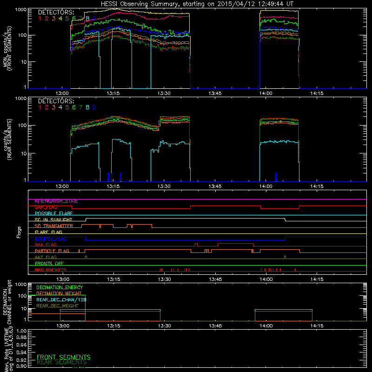Click the BAD_PACKETS flag label
This screenshot has width=372, height=372.
[x=51, y=270]
